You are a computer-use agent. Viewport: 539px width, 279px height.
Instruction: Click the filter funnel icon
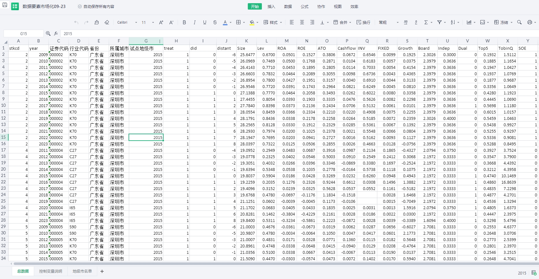[x=439, y=22]
